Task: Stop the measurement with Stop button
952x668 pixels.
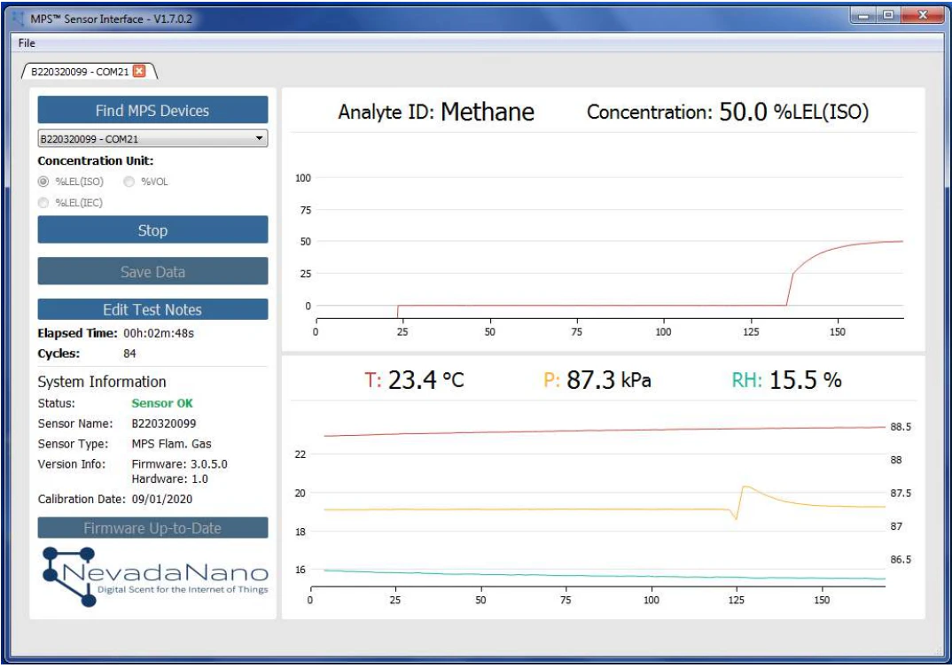Action: pyautogui.click(x=152, y=230)
